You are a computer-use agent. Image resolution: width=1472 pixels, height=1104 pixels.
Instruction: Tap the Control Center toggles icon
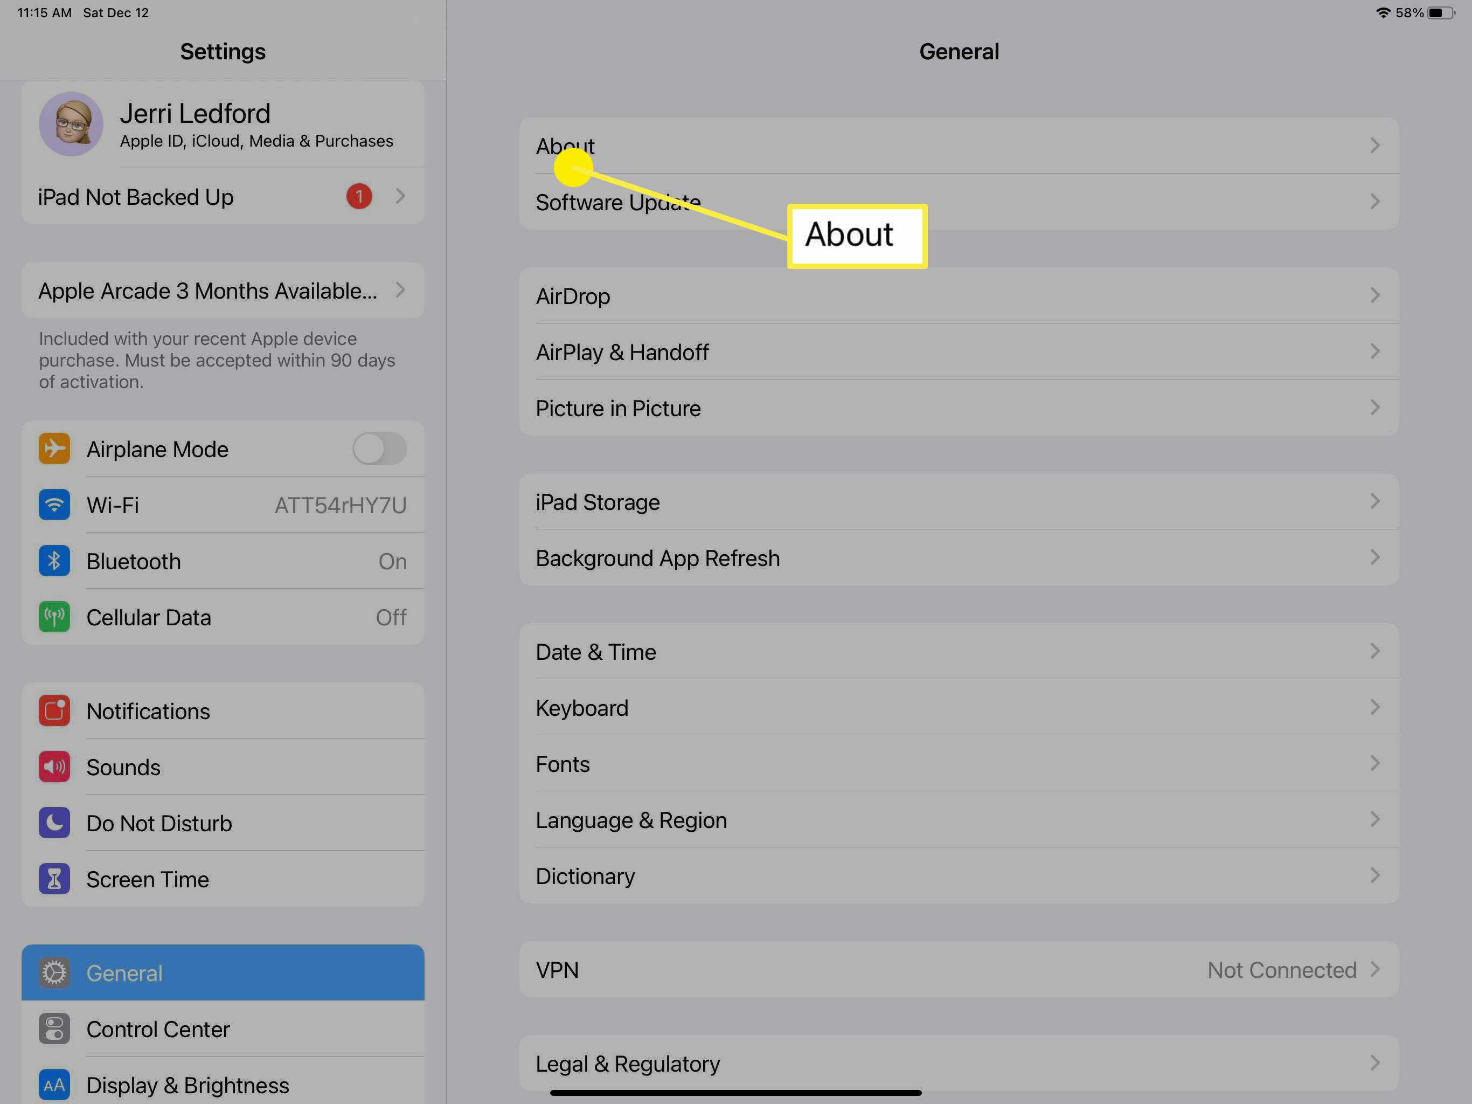[x=54, y=1028]
